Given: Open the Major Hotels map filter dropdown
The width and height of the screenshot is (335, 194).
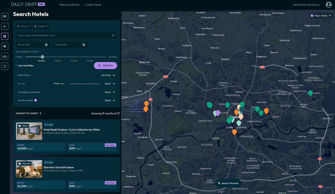Looking at the screenshot, I should tap(321, 16).
